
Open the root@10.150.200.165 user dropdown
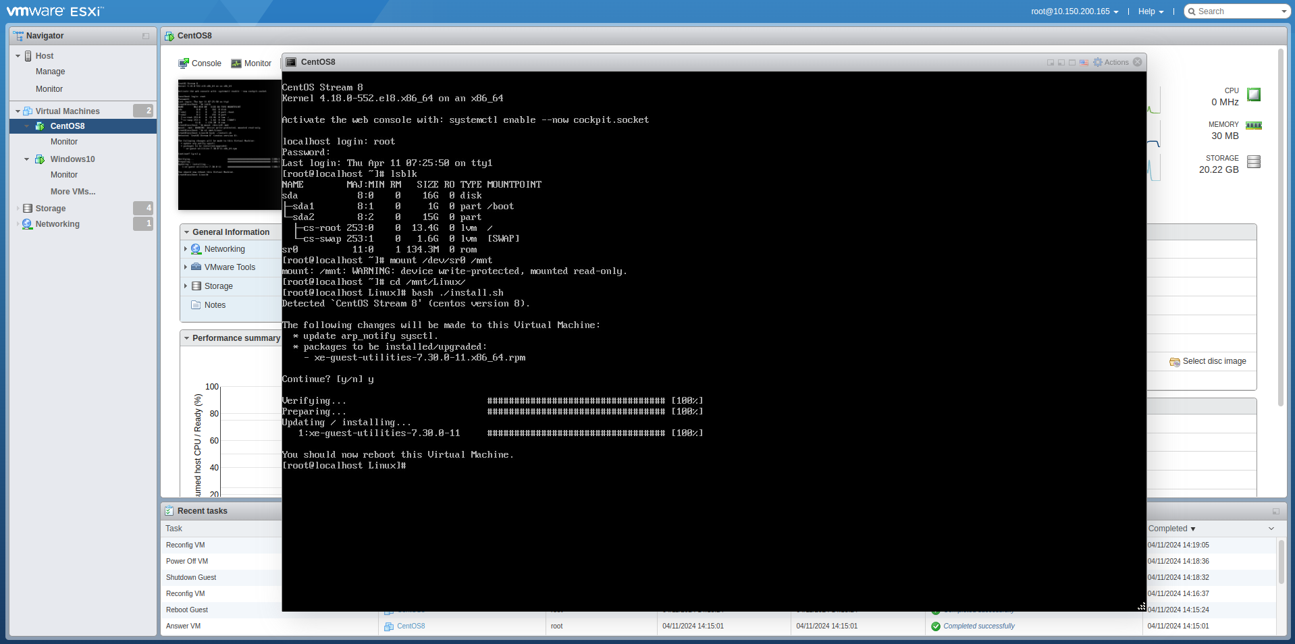click(1075, 11)
